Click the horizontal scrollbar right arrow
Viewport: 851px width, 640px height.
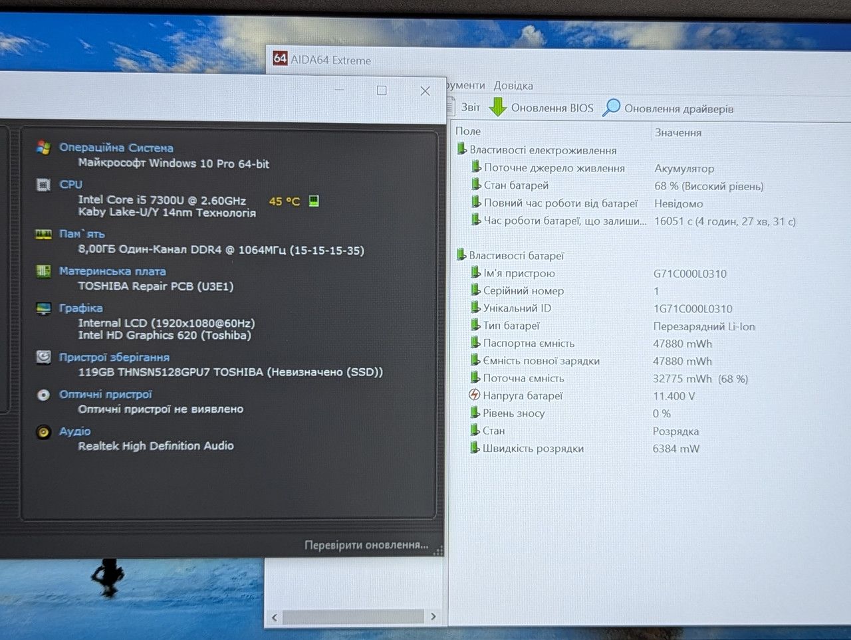(433, 617)
